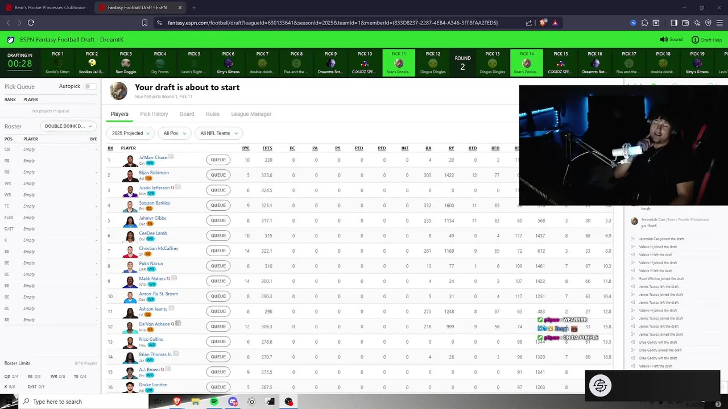
Task: Click Pick 6 Kitty's Kittens team logo
Action: (228, 63)
